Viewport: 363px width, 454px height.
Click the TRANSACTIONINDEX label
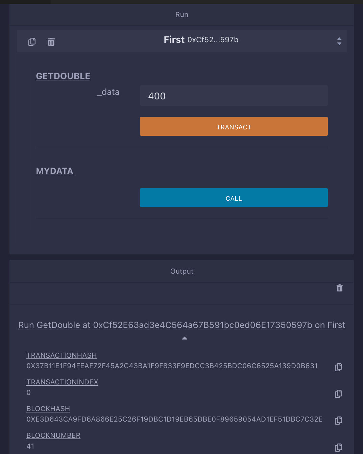pyautogui.click(x=63, y=382)
